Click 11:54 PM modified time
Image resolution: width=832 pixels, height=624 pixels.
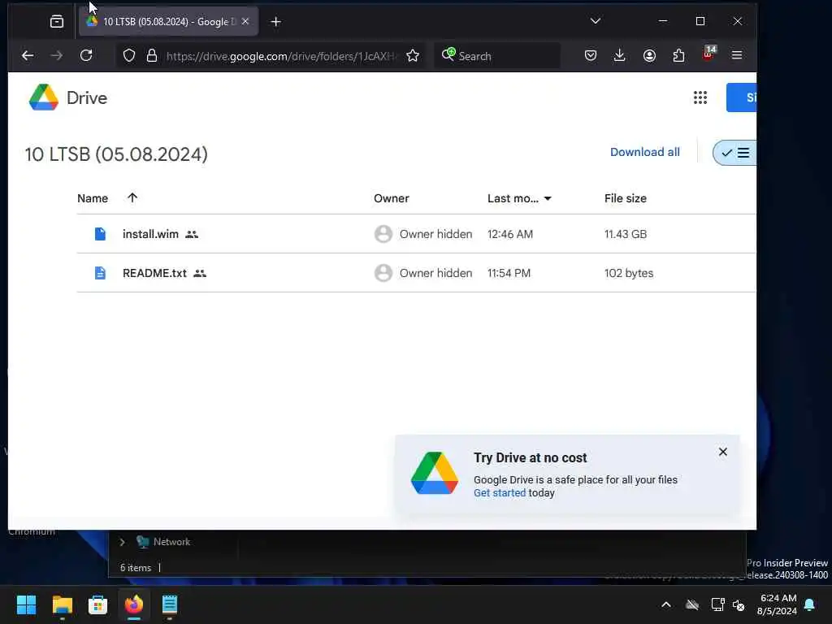(x=509, y=273)
